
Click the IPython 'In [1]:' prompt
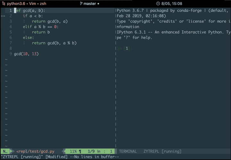(124, 48)
